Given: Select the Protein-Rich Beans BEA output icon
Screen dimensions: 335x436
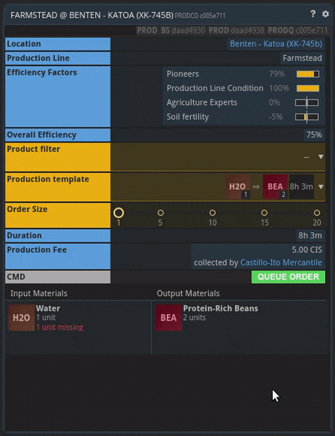Looking at the screenshot, I should 168,318.
